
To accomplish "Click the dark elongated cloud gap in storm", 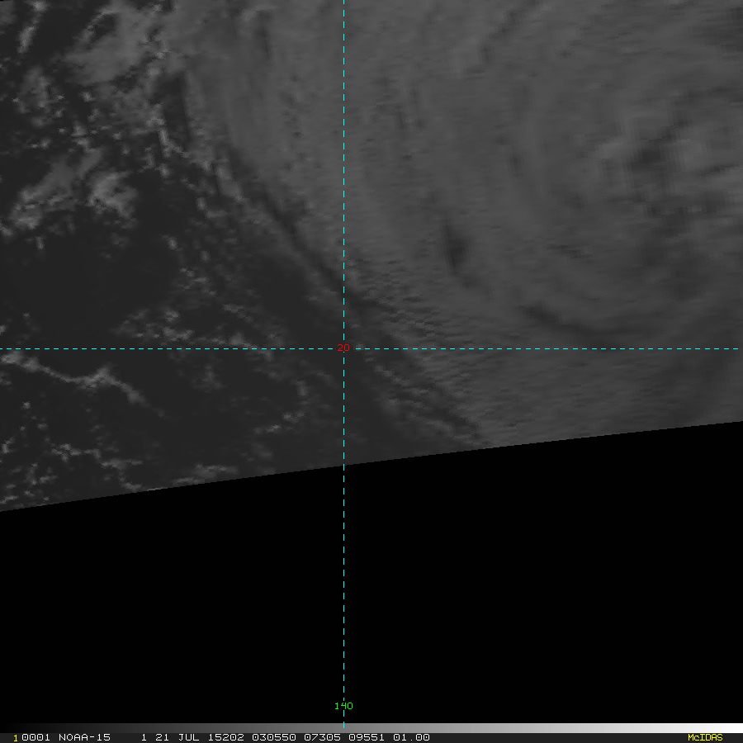I will pyautogui.click(x=454, y=246).
